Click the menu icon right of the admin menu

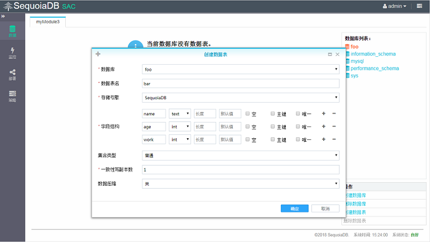click(x=419, y=6)
